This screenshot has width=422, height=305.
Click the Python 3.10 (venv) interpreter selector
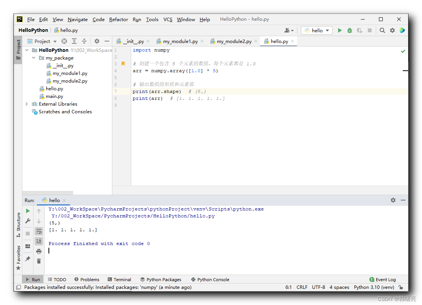click(374, 287)
